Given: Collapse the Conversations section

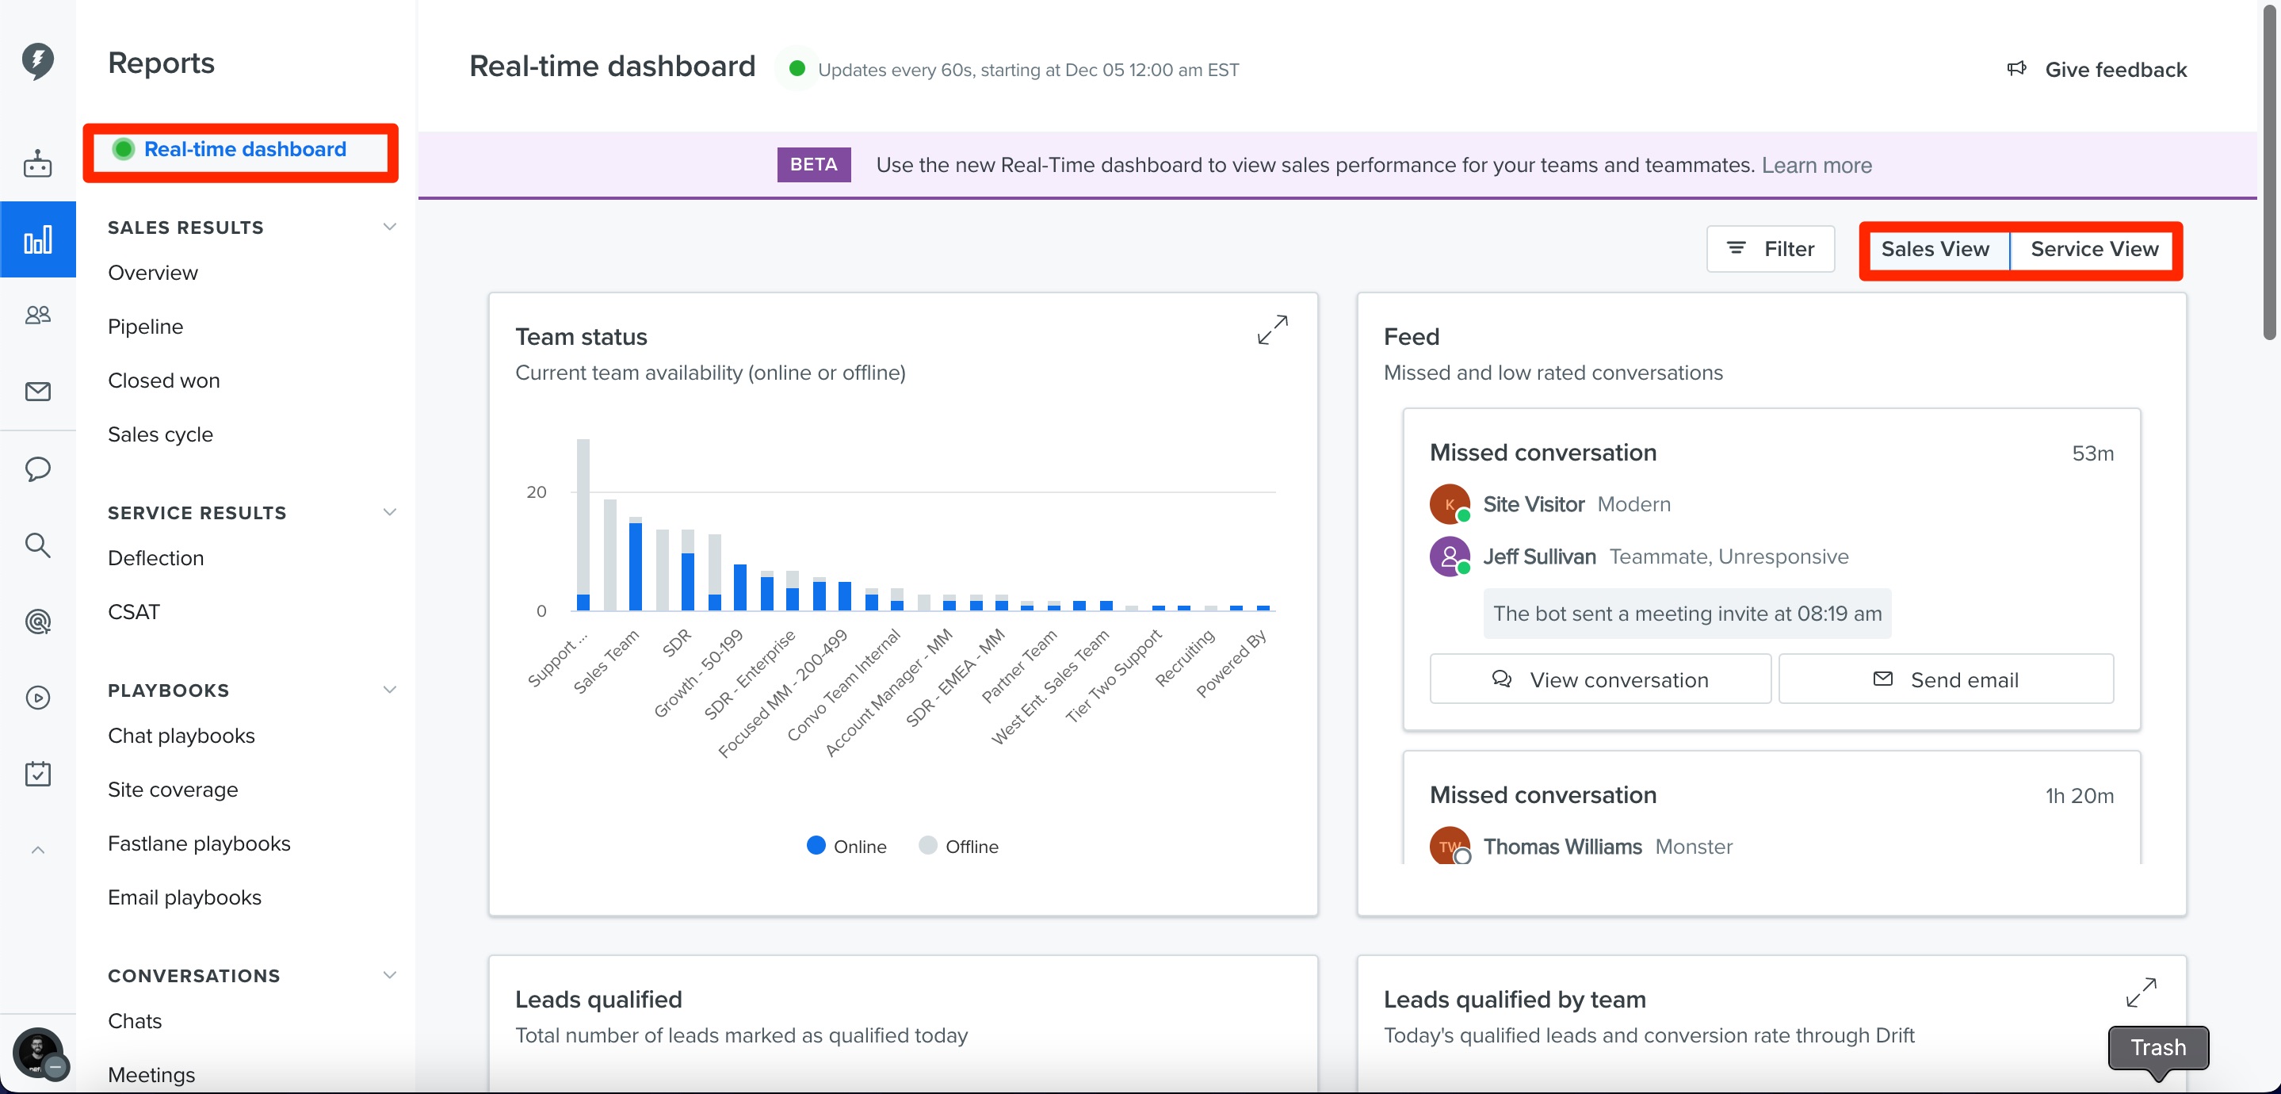Looking at the screenshot, I should click(390, 974).
